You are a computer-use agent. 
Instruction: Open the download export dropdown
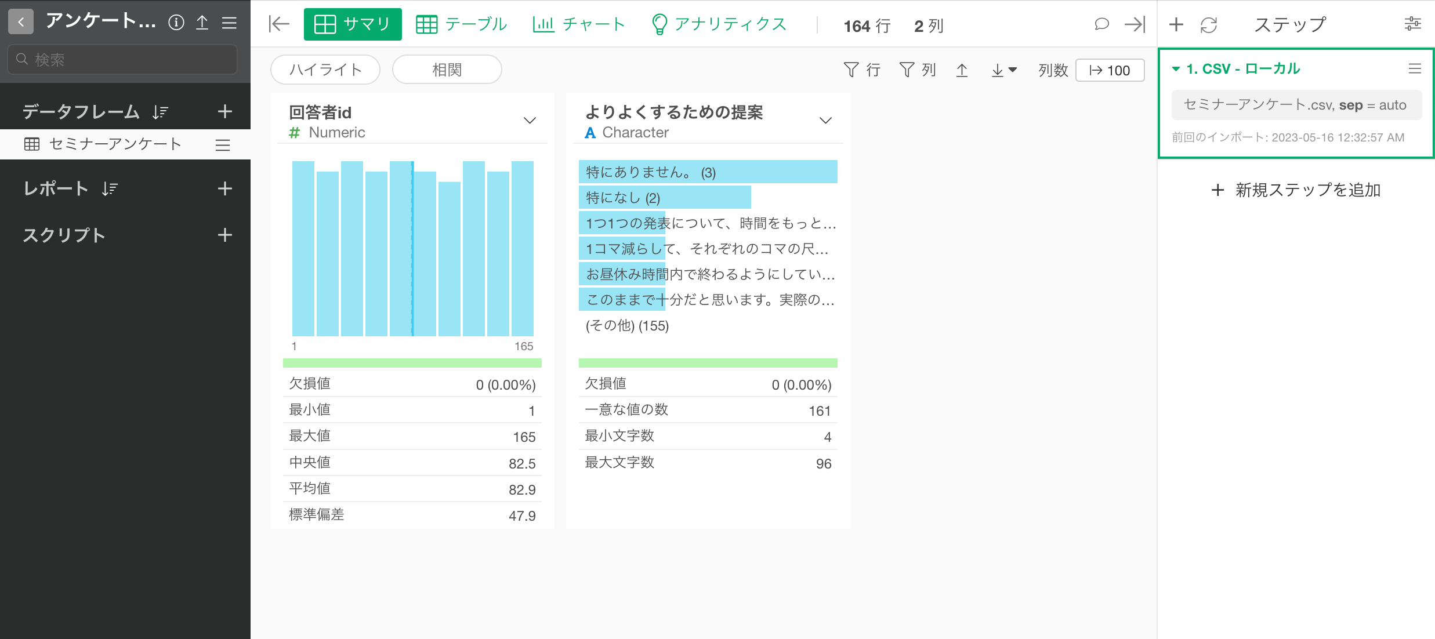coord(1004,70)
